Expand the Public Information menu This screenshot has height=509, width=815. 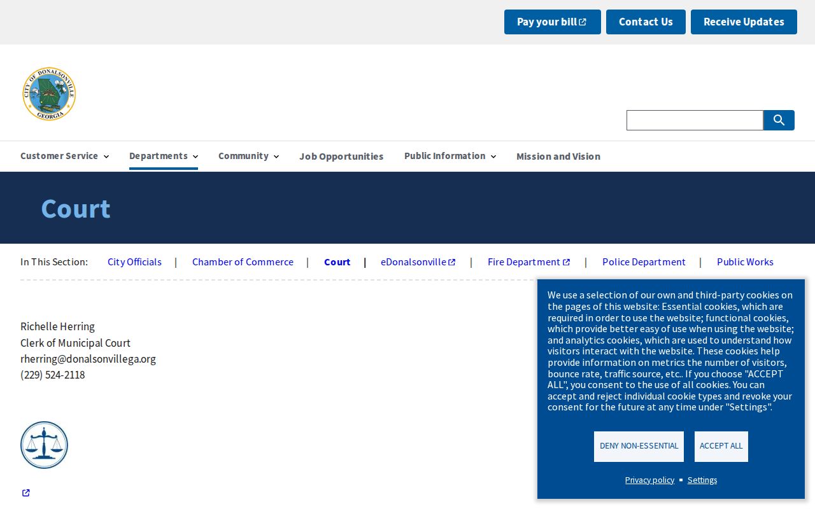pyautogui.click(x=450, y=156)
